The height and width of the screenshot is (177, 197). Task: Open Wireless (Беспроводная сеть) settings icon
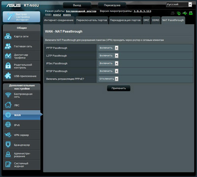pyautogui.click(x=8, y=95)
